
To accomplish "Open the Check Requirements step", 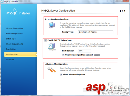I will click(15, 44).
